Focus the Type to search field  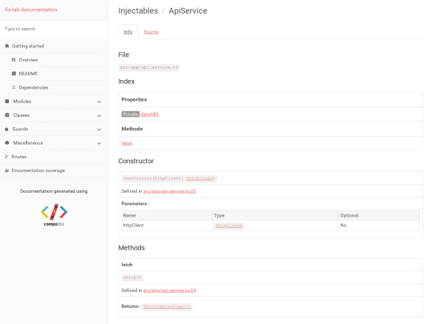(54, 29)
